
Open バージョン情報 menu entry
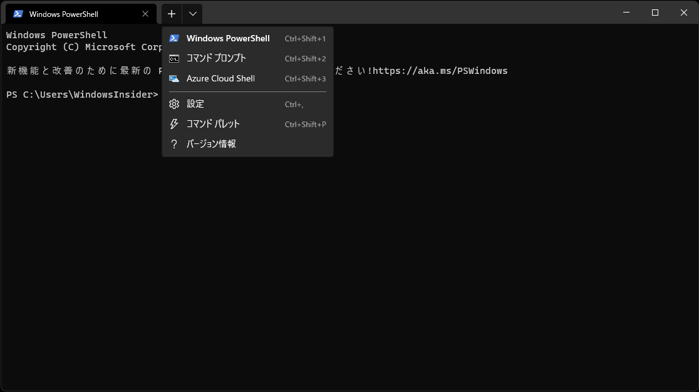coord(247,144)
